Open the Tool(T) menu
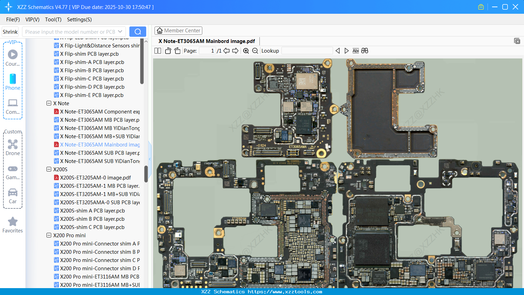524x295 pixels. [x=53, y=20]
